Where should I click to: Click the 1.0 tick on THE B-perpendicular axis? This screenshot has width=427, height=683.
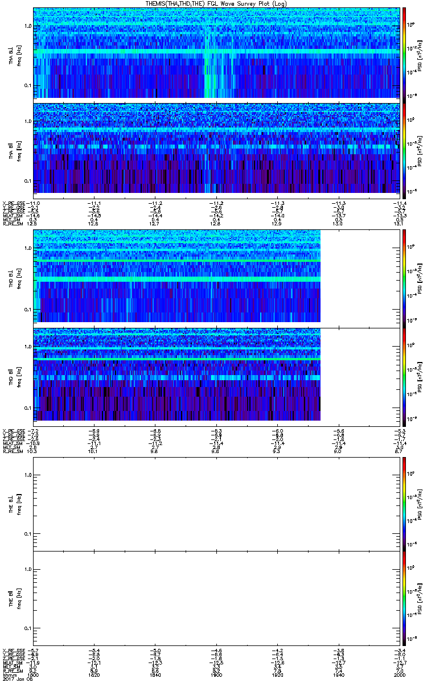pyautogui.click(x=27, y=475)
